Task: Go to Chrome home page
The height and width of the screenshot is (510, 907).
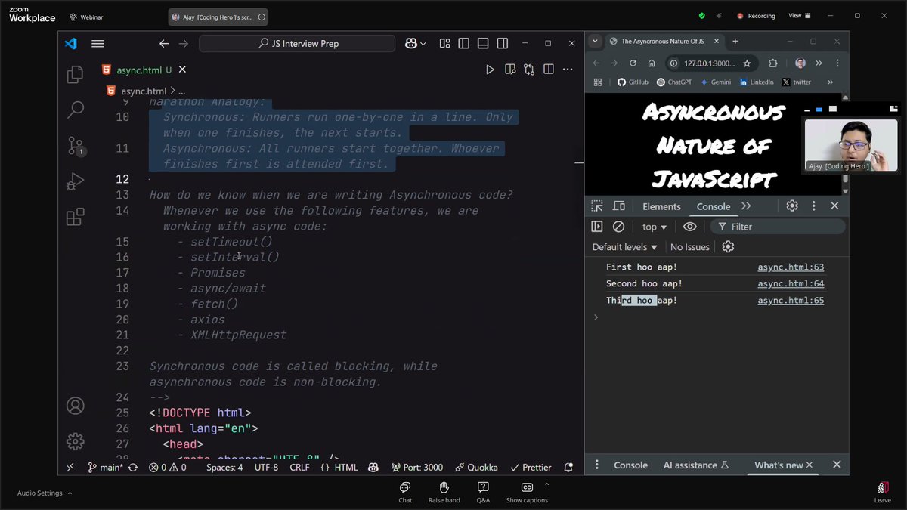Action: (x=652, y=63)
